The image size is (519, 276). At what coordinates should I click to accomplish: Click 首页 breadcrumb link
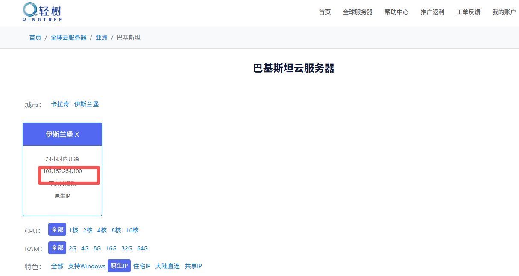coord(35,38)
